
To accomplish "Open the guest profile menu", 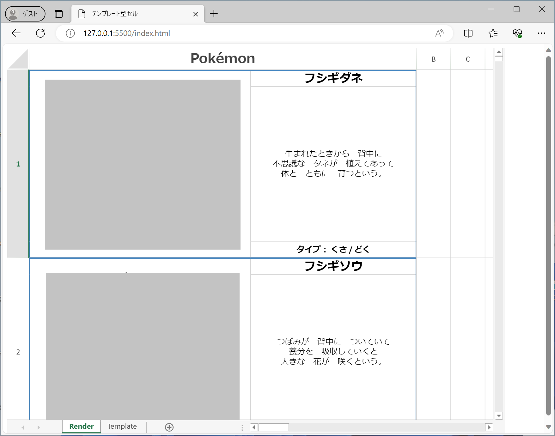I will 25,14.
